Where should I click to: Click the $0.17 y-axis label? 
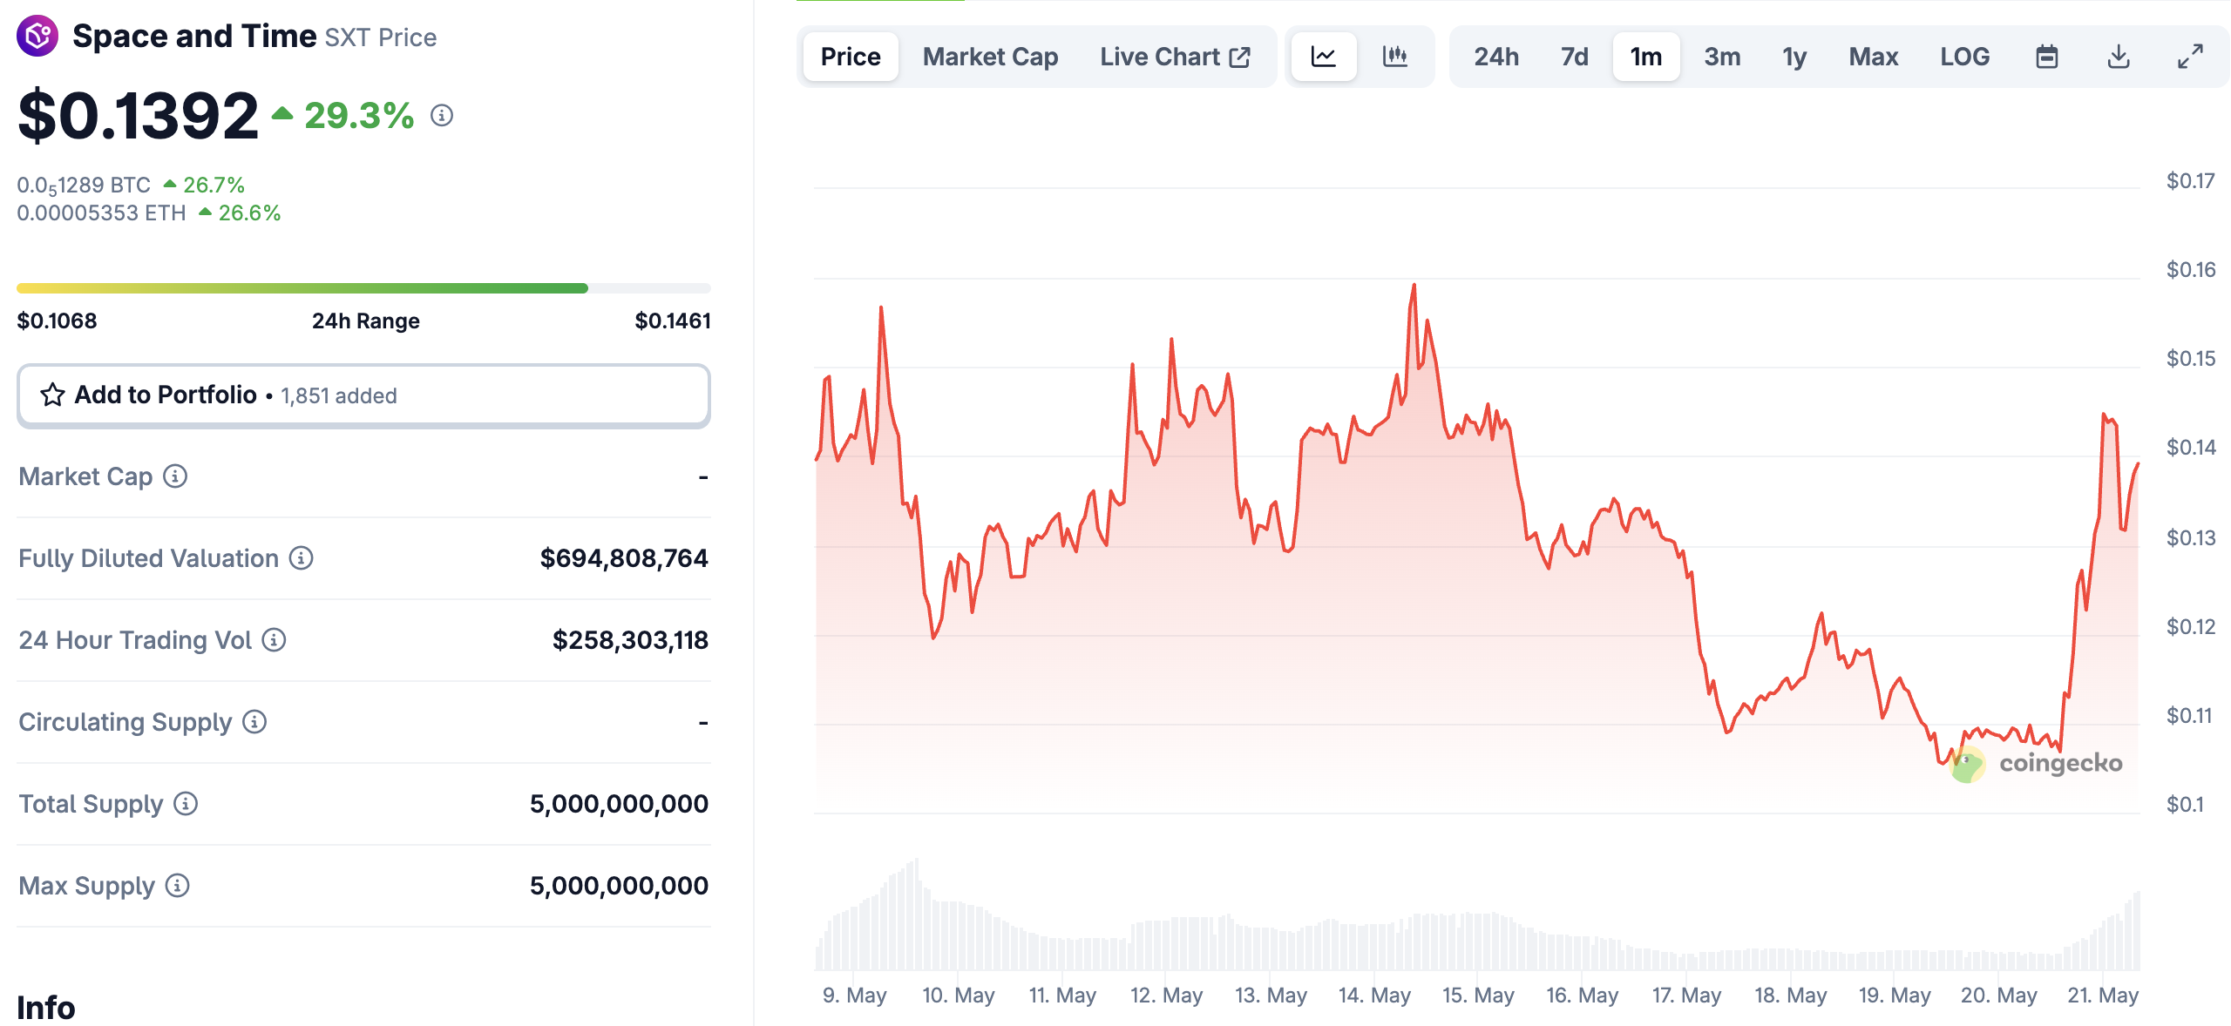tap(2191, 181)
